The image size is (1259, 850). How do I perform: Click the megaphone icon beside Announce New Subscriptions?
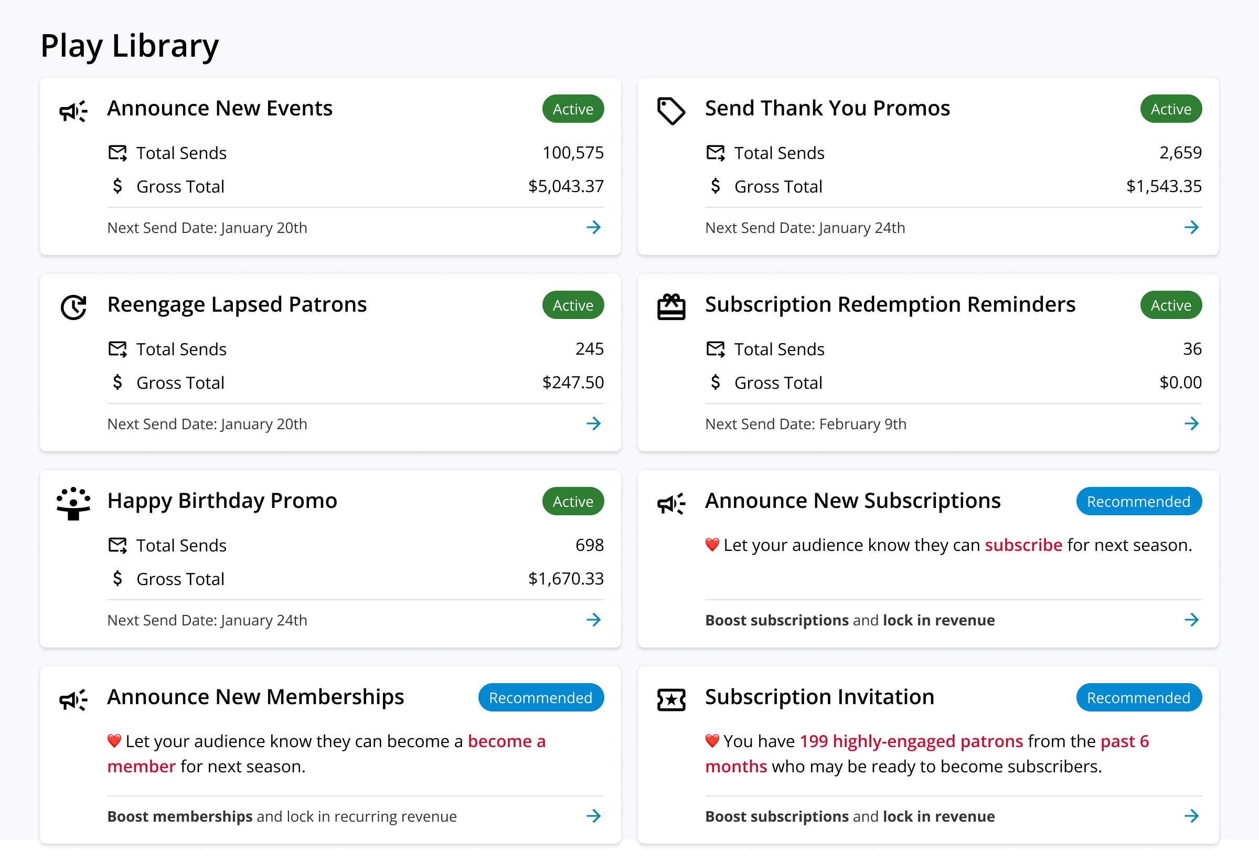tap(670, 503)
